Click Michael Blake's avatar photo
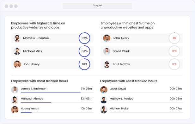The height and width of the screenshot is (124, 195). click(104, 110)
